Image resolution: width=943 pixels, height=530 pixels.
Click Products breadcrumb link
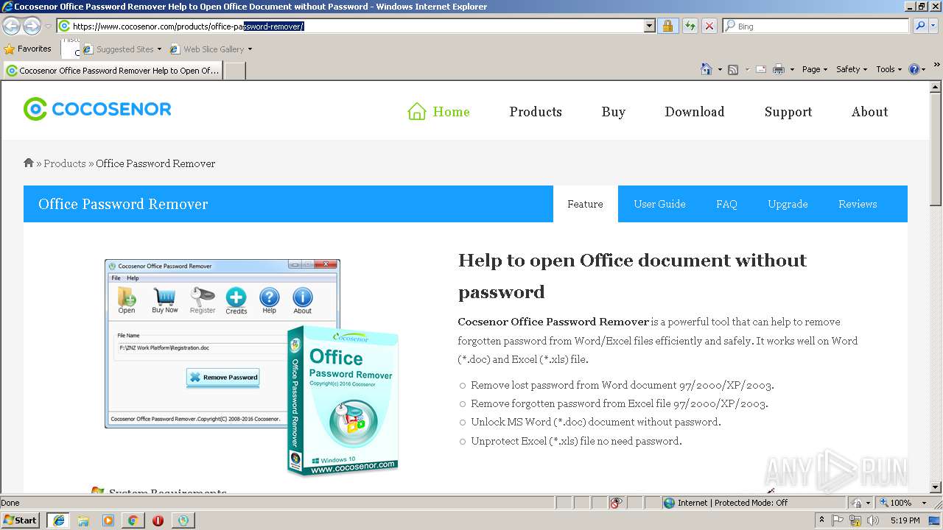(65, 163)
